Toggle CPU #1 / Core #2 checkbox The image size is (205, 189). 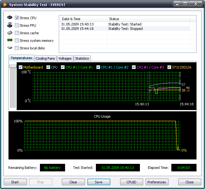tap(98, 67)
